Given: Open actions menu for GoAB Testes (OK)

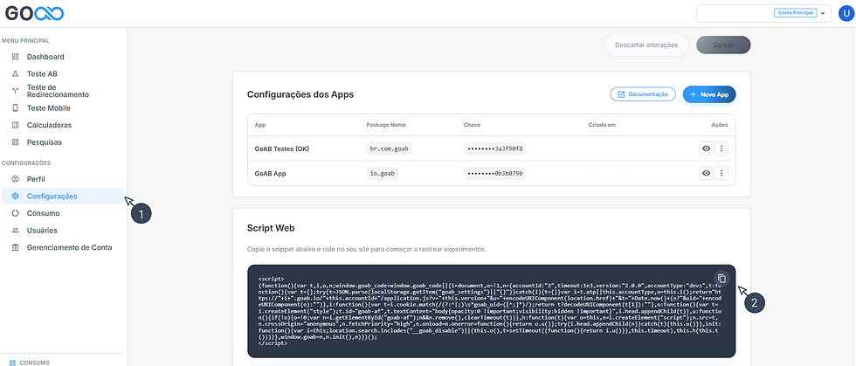Looking at the screenshot, I should coord(721,148).
